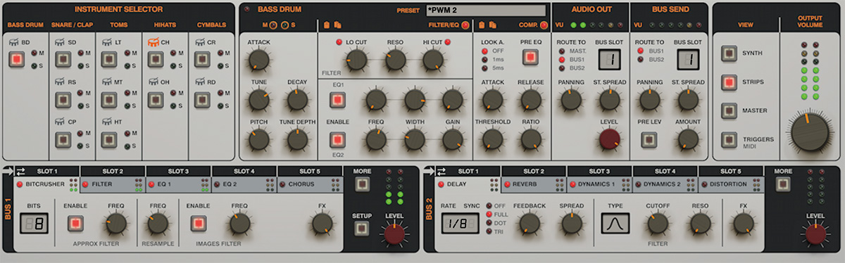Click the Bus 2 MORE button
The width and height of the screenshot is (845, 263).
pos(783,184)
